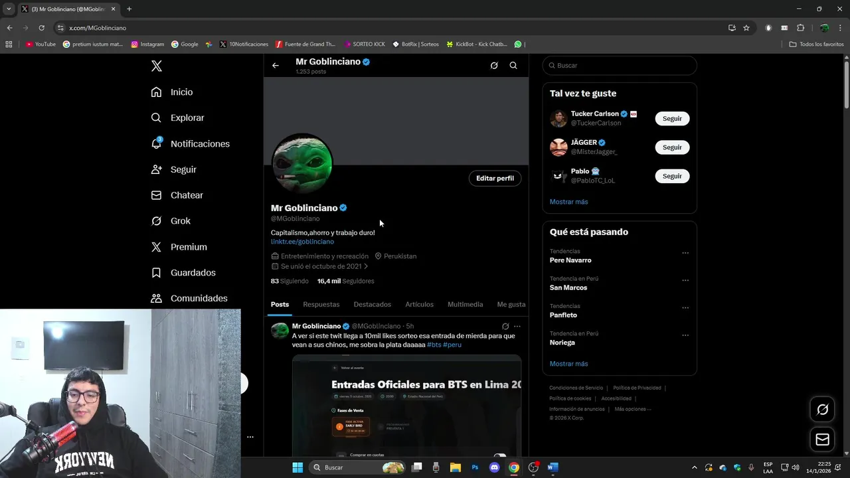This screenshot has width=850, height=478.
Task: Open the Todos los favoritos folder
Action: [x=816, y=44]
